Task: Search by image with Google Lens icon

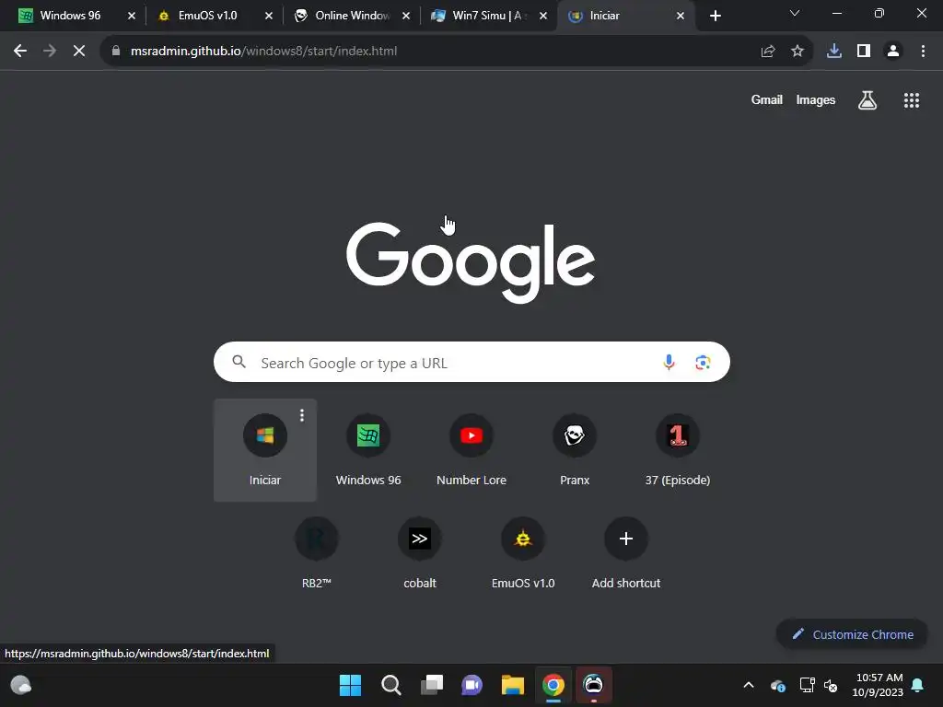Action: (703, 363)
